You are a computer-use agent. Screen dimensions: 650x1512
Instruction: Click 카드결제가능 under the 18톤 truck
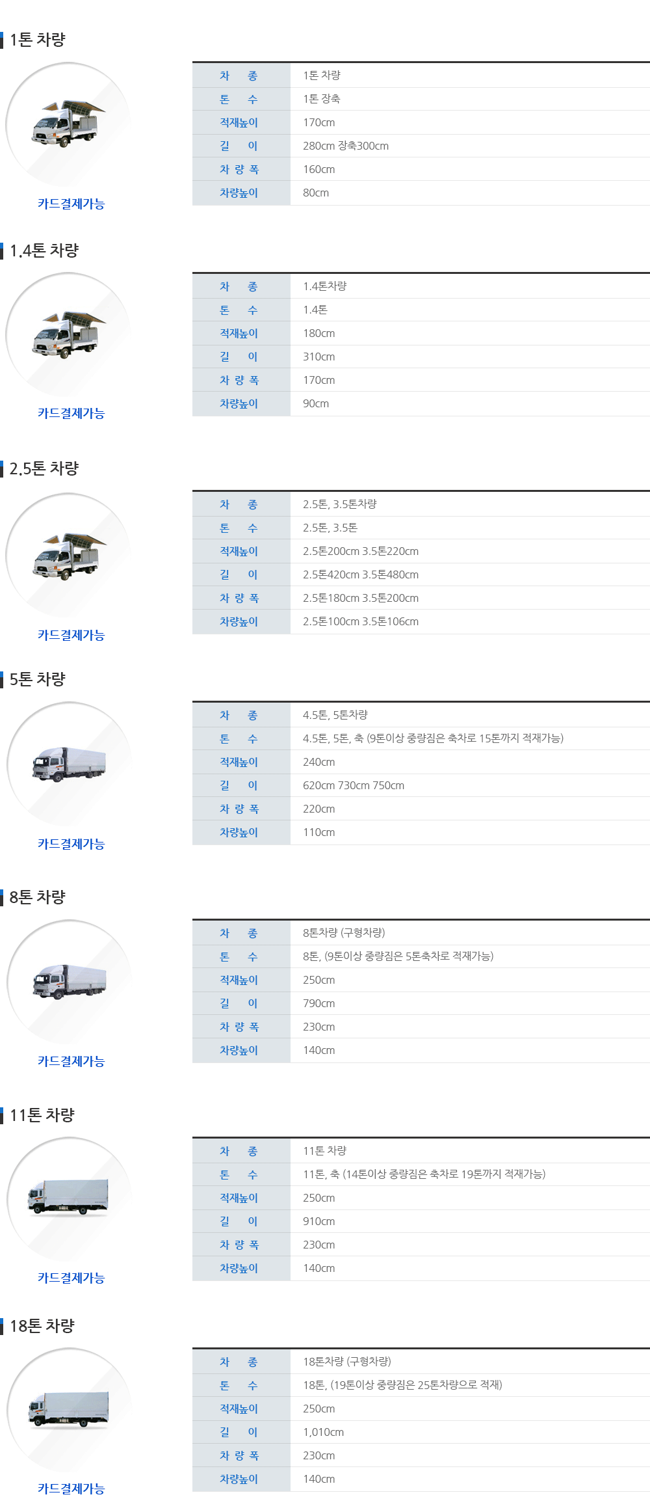point(71,1489)
